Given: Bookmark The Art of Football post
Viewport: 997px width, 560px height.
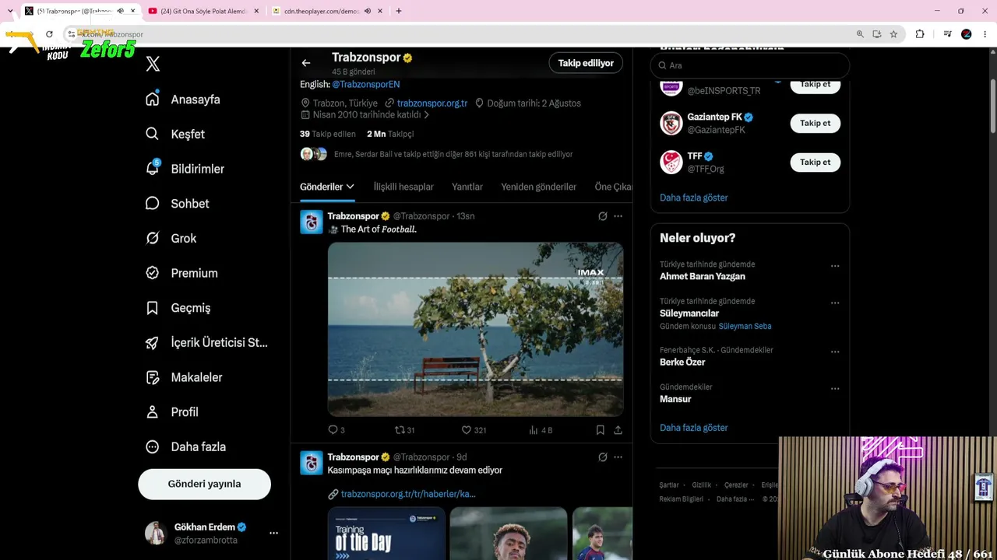Looking at the screenshot, I should tap(600, 429).
